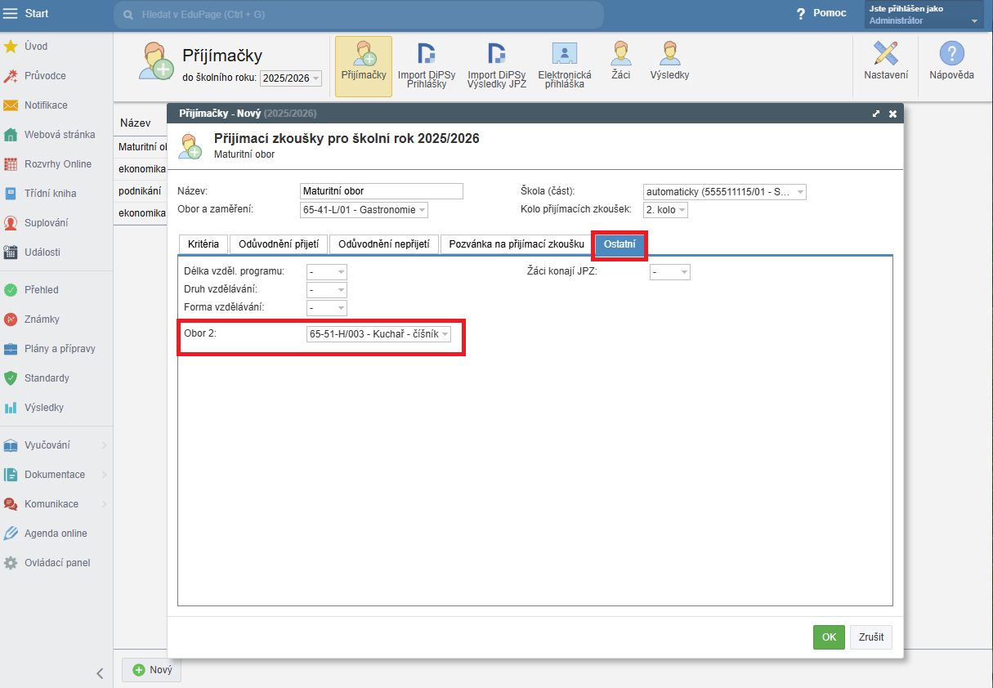The height and width of the screenshot is (688, 993).
Task: Open the Výsledky toolbar icon
Action: (x=669, y=61)
